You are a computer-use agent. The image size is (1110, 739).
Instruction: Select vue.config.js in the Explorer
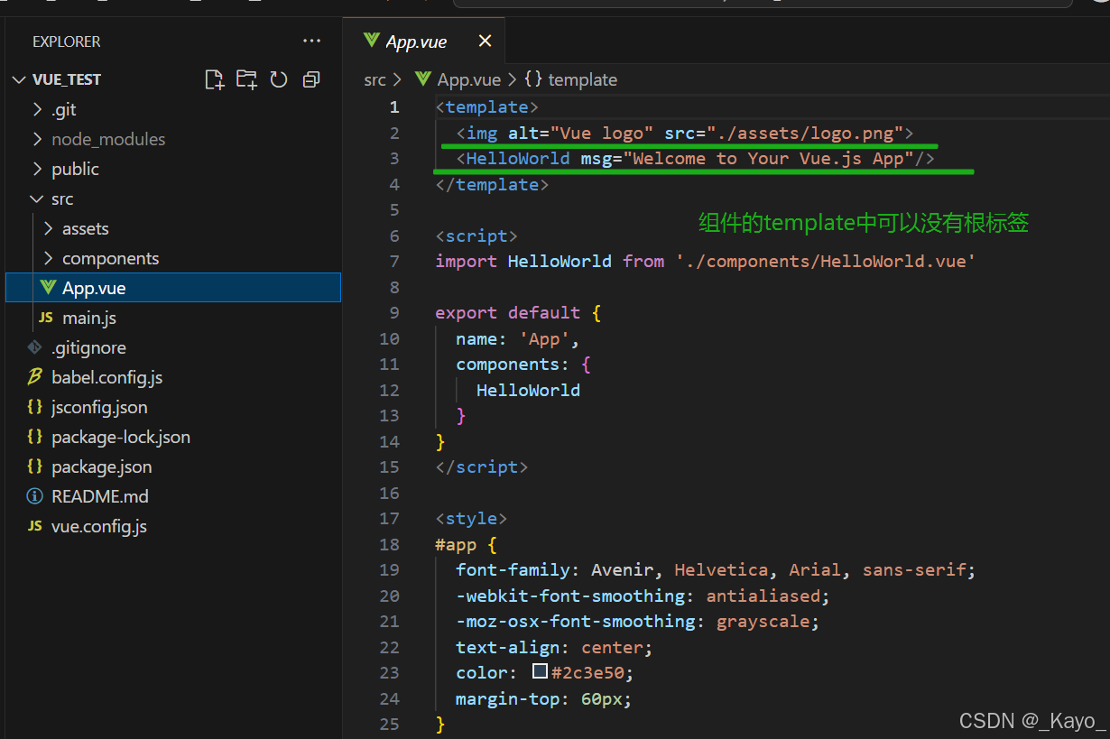[98, 525]
